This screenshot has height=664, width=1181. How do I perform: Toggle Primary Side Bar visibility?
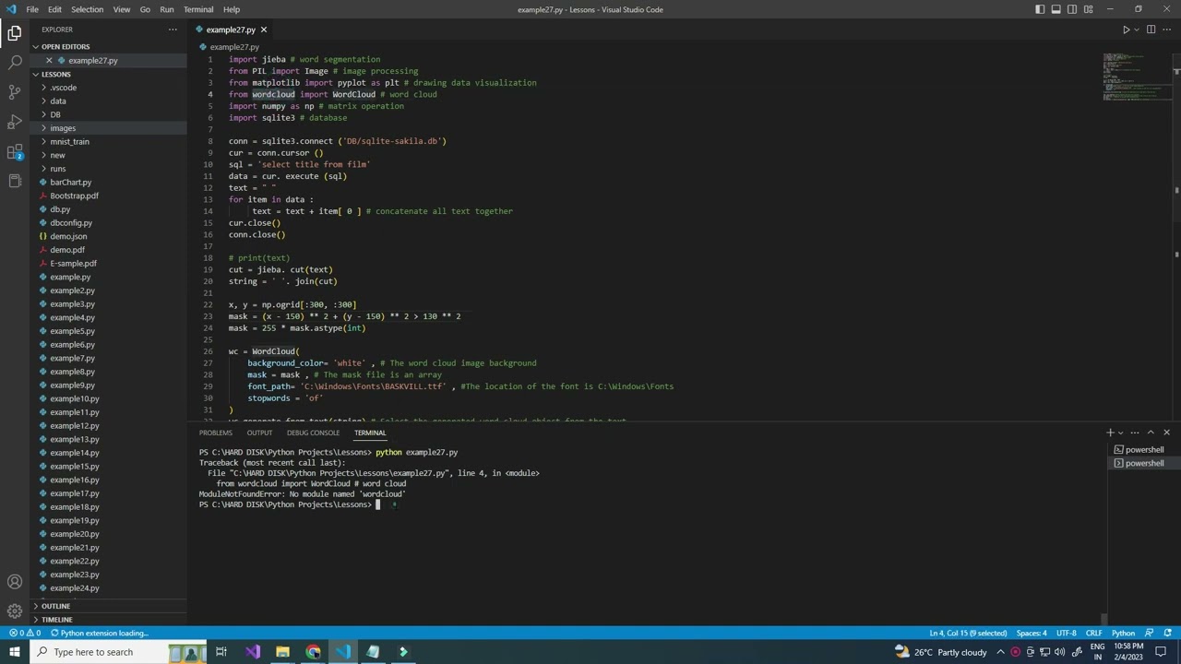[x=1040, y=9]
